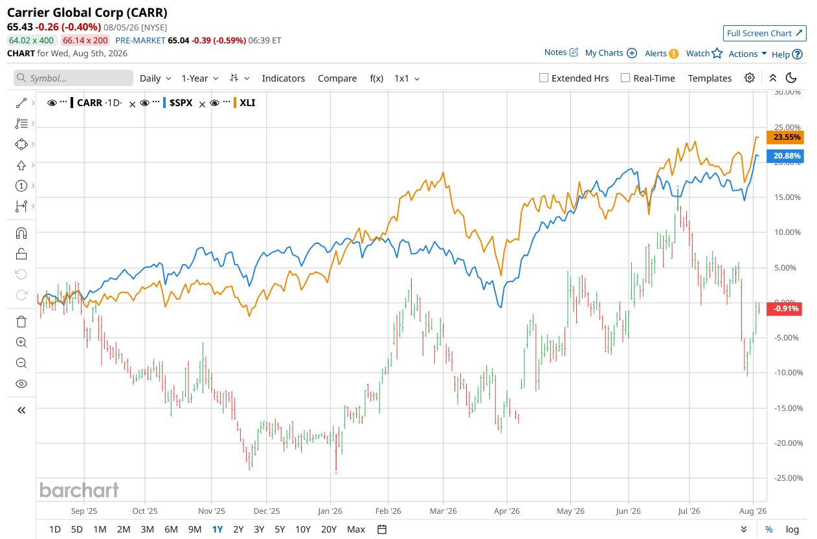Click the undo arrow

coord(21,274)
